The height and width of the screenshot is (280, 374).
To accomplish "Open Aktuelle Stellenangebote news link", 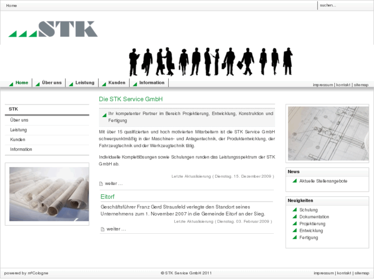I will pos(323,181).
